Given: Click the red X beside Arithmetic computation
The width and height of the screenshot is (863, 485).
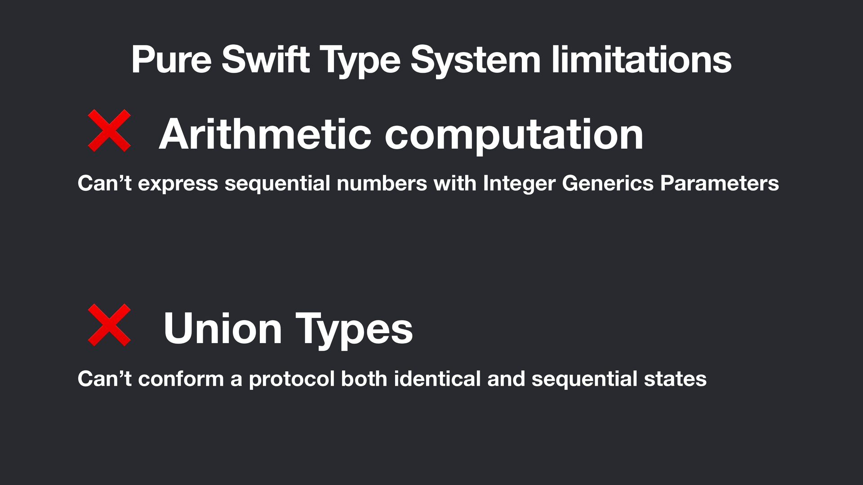Looking at the screenshot, I should pyautogui.click(x=109, y=131).
